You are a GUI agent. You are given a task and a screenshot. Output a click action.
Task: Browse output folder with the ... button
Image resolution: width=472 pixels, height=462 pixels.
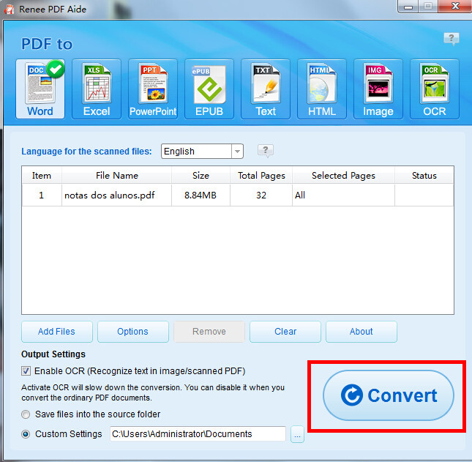click(297, 434)
